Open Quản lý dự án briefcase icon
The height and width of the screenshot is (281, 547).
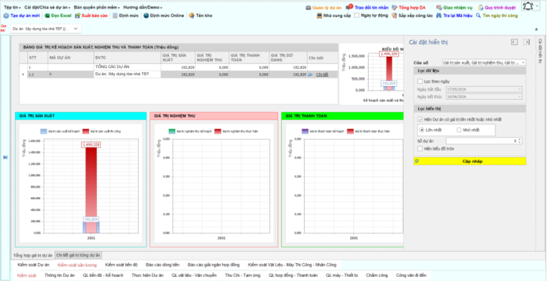308,8
